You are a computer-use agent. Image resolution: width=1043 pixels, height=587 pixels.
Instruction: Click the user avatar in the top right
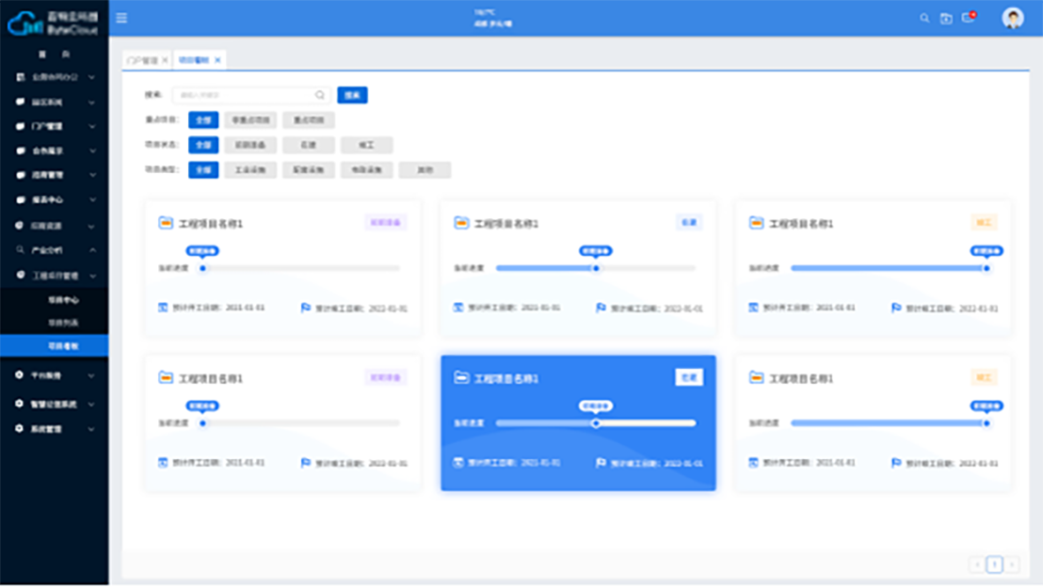[1013, 18]
